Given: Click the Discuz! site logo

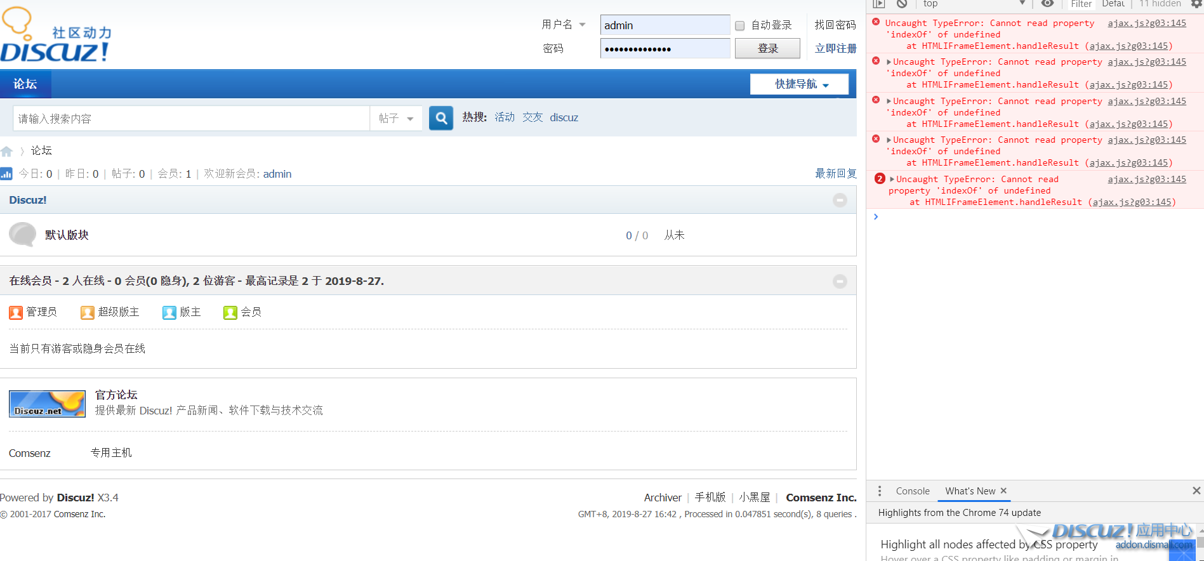Looking at the screenshot, I should click(x=56, y=35).
